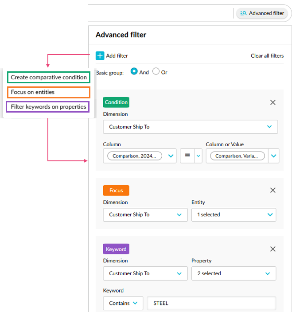Click the Advanced filter button at top
The image size is (292, 312).
coord(262,13)
